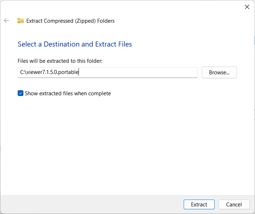
Task: Click the 'Files will be extracted to this folder' label
Action: (60, 61)
